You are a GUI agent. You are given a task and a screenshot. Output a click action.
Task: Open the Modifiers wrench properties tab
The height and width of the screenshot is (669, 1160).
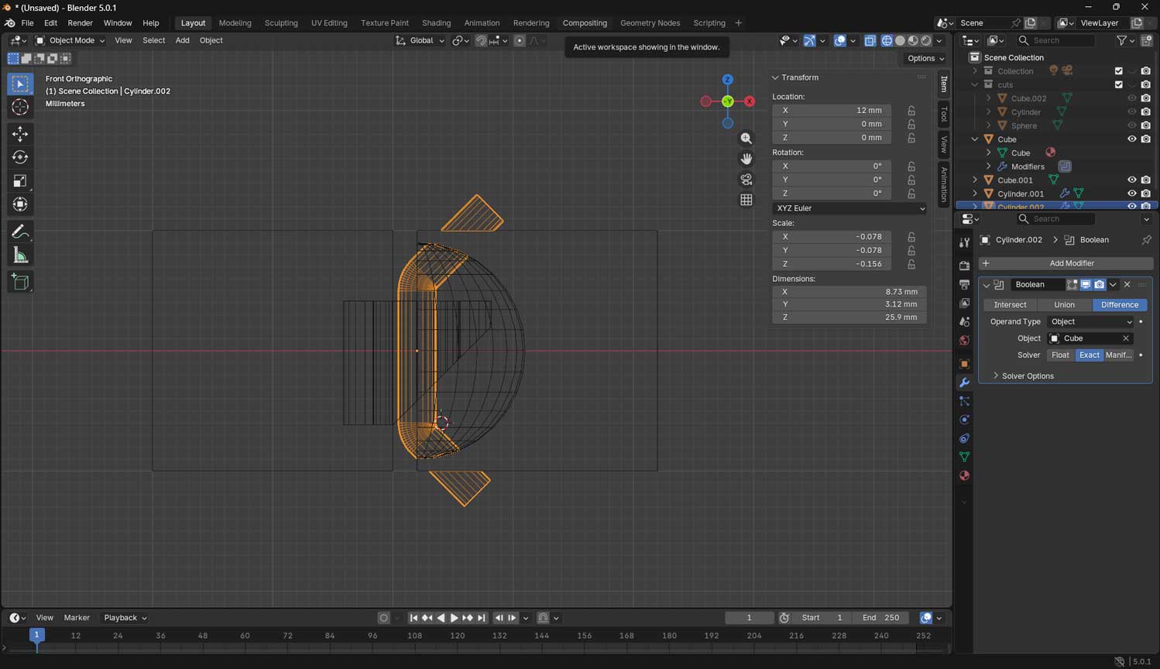pos(964,383)
